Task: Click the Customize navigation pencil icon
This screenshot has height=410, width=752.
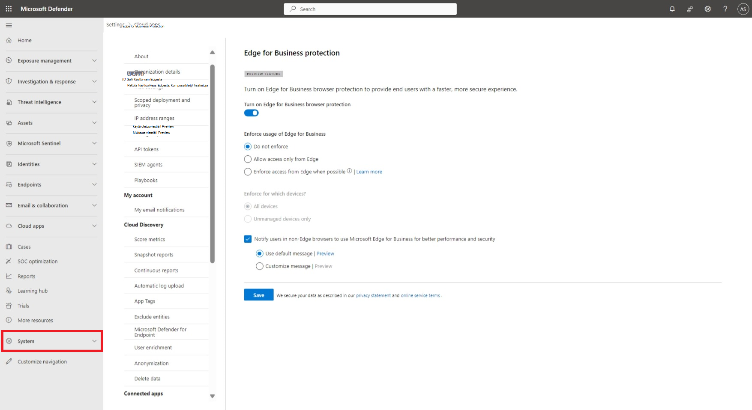Action: 9,362
